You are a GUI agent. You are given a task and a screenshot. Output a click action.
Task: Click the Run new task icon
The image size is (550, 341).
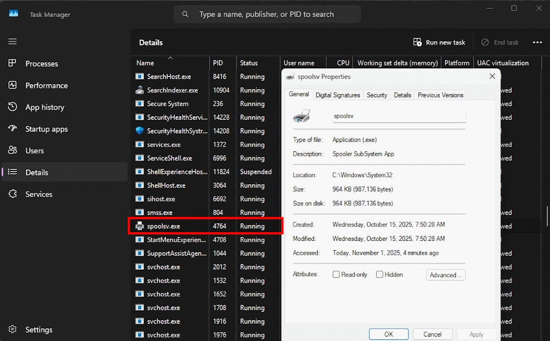(x=417, y=42)
